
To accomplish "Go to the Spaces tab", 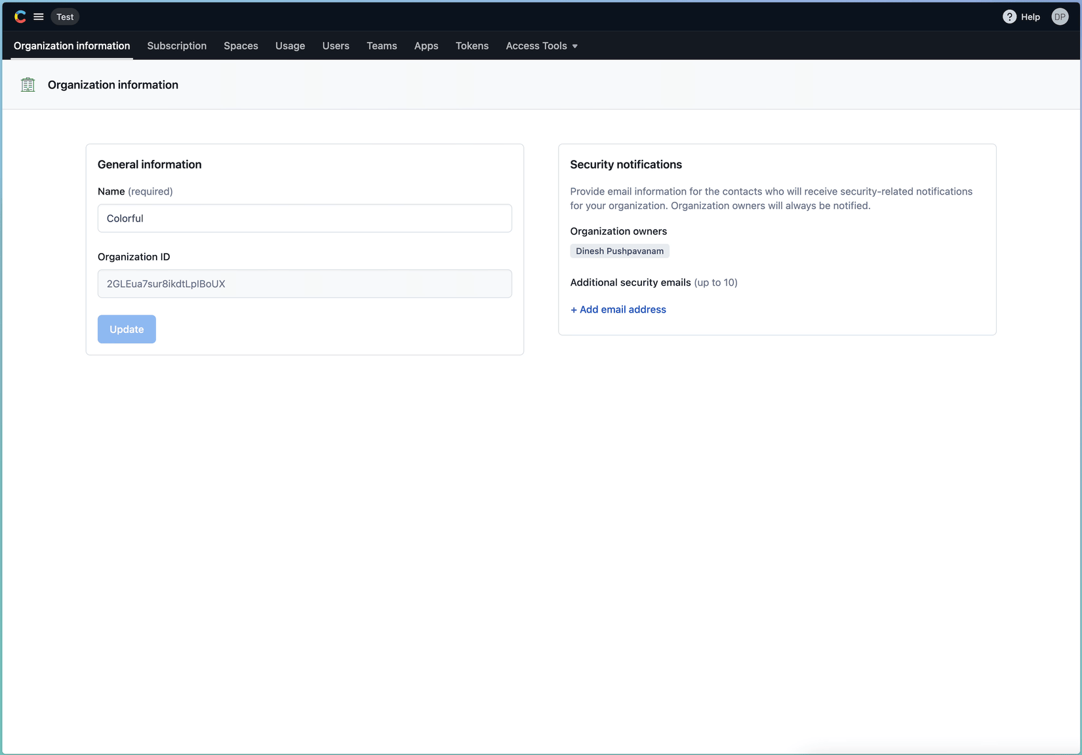I will click(241, 46).
